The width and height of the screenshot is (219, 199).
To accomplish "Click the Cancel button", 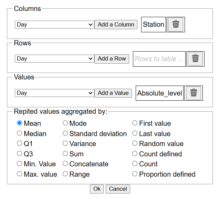I will click(x=118, y=189).
